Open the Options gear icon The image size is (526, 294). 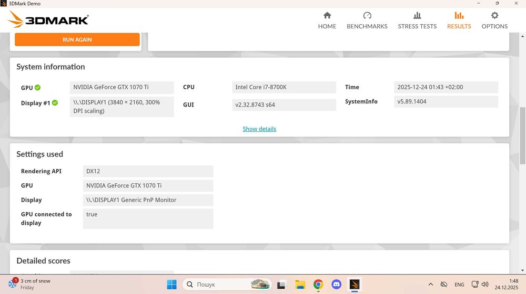494,15
